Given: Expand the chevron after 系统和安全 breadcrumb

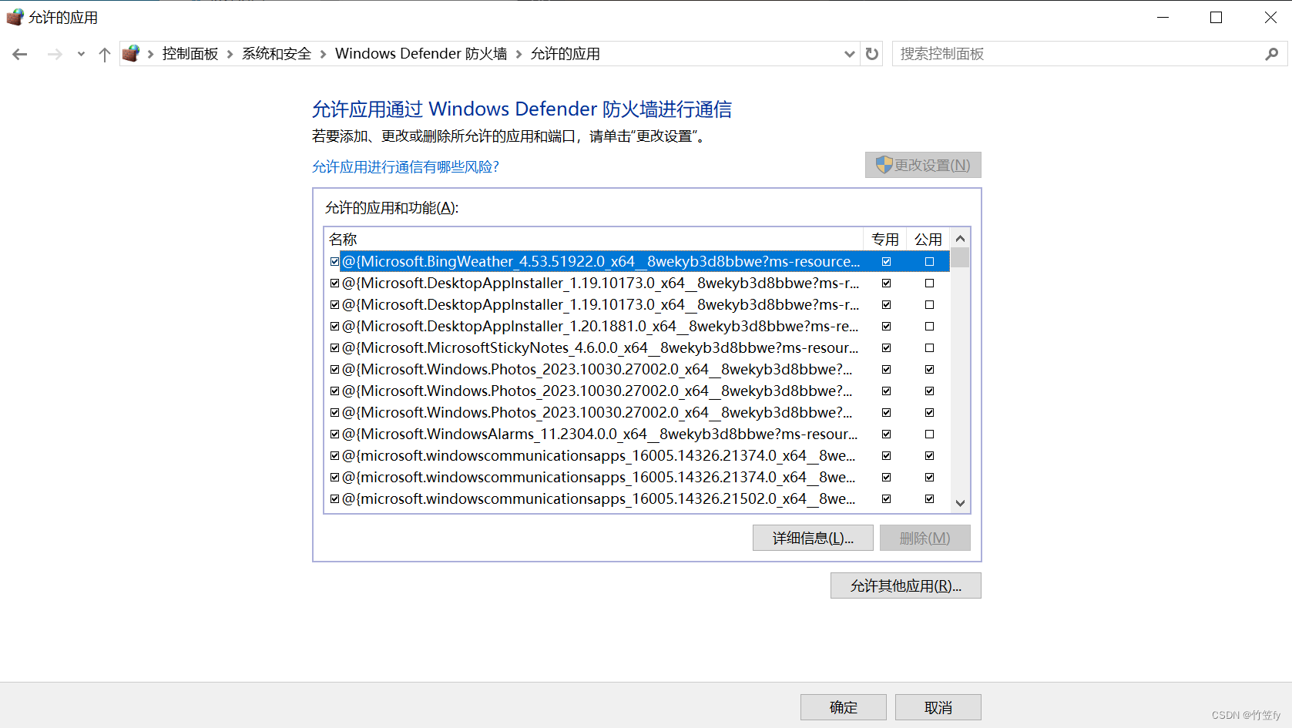Looking at the screenshot, I should pos(323,54).
